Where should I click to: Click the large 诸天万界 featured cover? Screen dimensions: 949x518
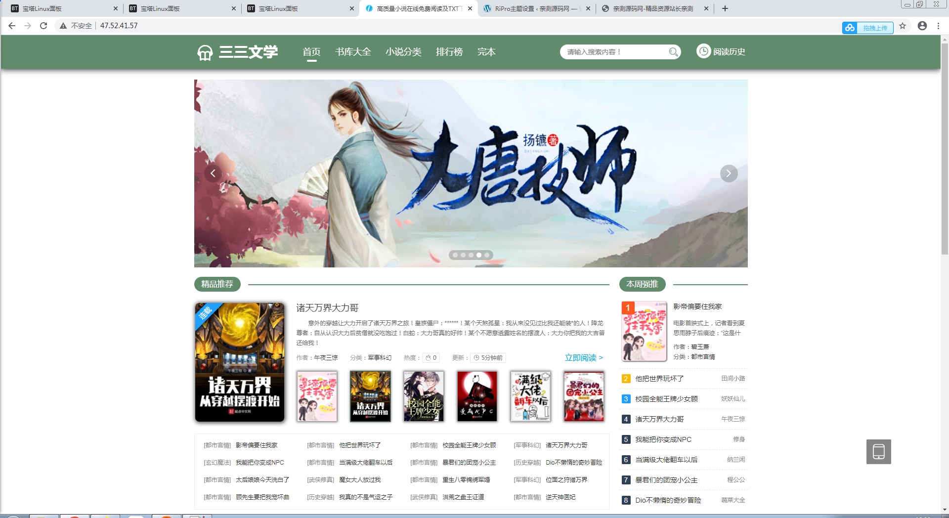[240, 362]
